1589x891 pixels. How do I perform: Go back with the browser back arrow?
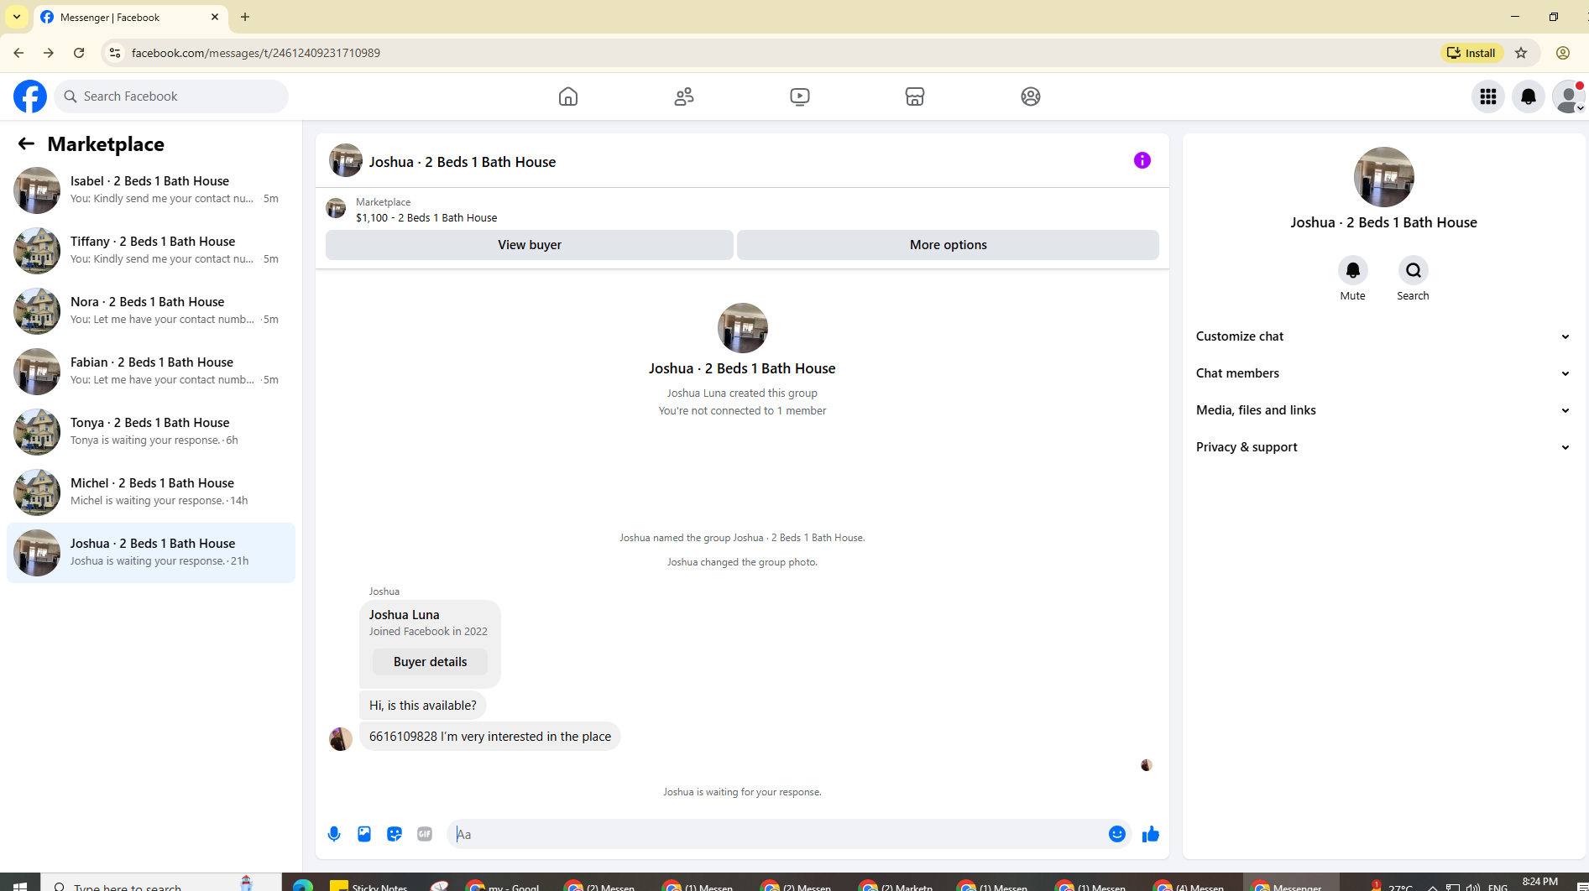click(x=18, y=53)
